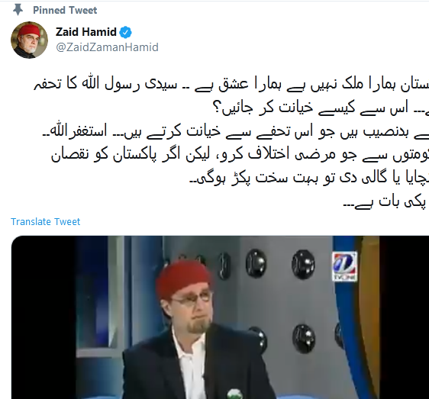
Task: Click the tweet line ending with پکڑ ہوگی
Action: coord(309,179)
